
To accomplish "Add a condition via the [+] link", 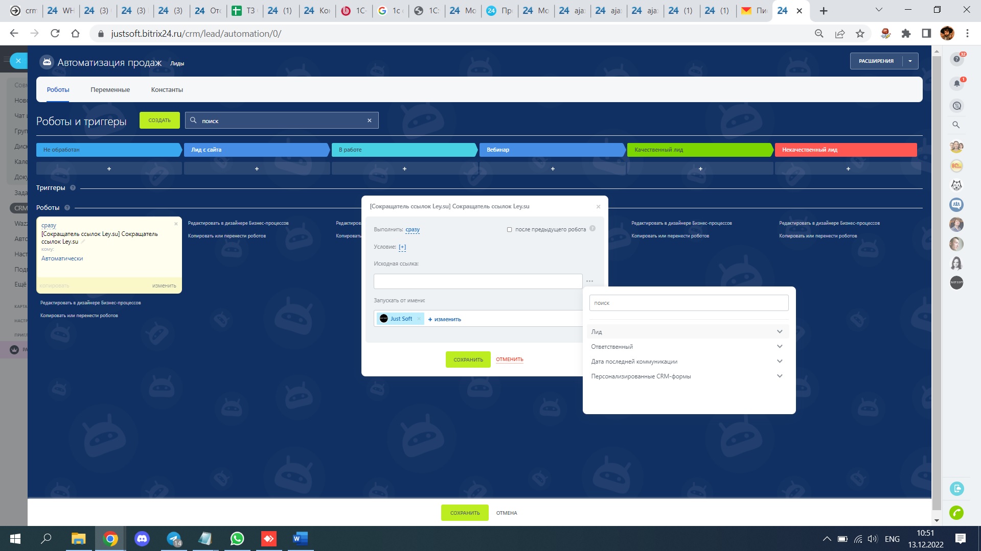I will (402, 247).
